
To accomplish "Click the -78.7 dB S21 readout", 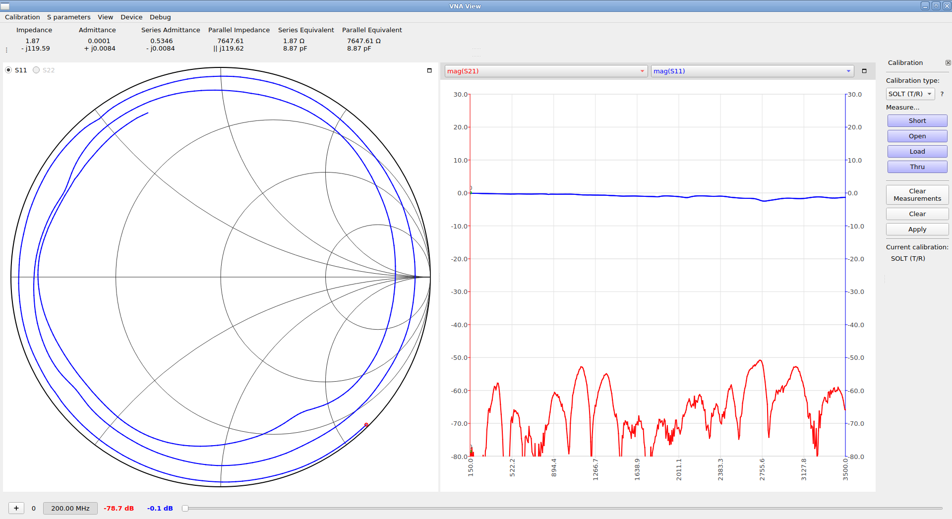I will coord(119,508).
